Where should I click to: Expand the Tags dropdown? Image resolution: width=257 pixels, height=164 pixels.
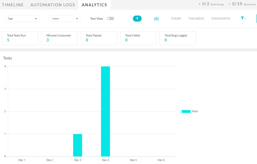[x=22, y=19]
